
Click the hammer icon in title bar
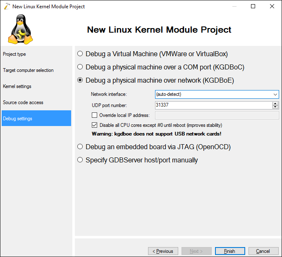tap(7, 6)
